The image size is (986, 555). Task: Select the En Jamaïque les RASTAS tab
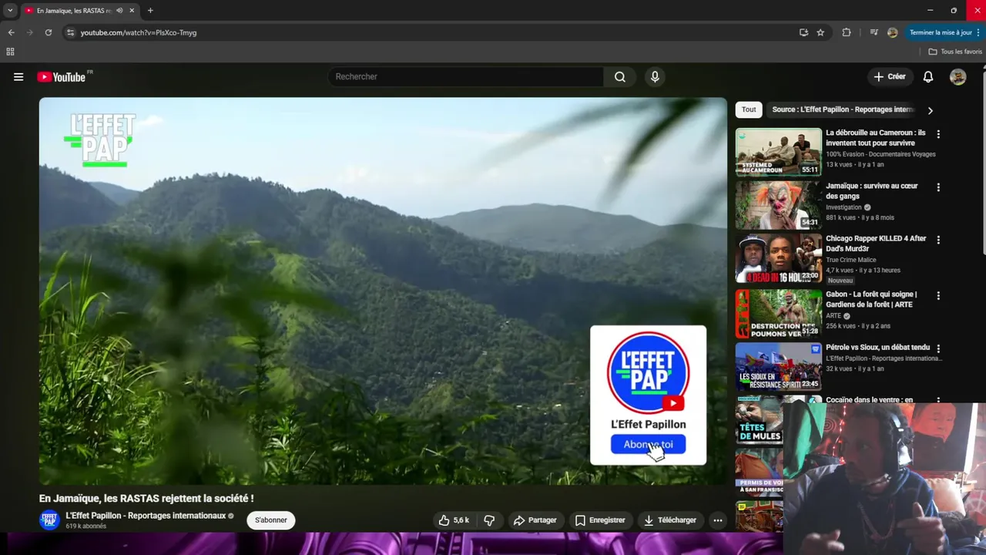point(73,11)
